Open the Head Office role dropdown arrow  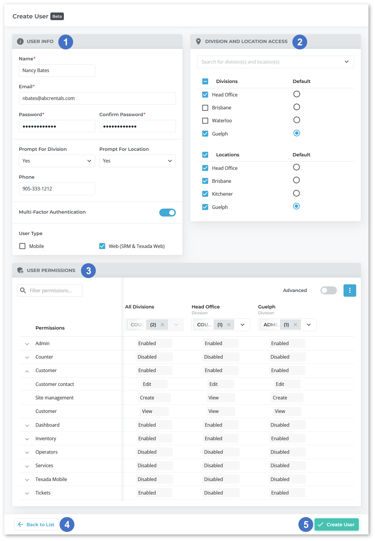click(x=242, y=325)
